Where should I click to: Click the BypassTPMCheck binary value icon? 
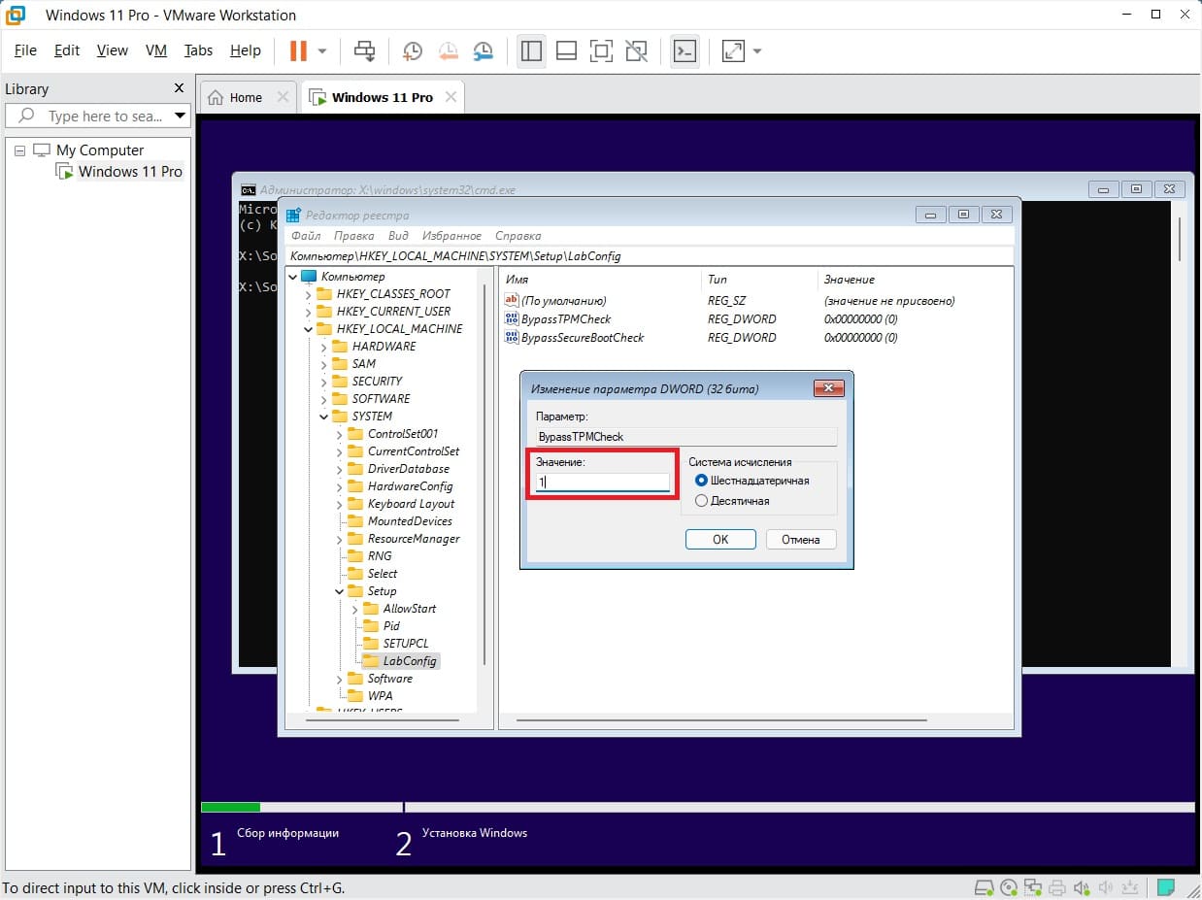click(512, 319)
